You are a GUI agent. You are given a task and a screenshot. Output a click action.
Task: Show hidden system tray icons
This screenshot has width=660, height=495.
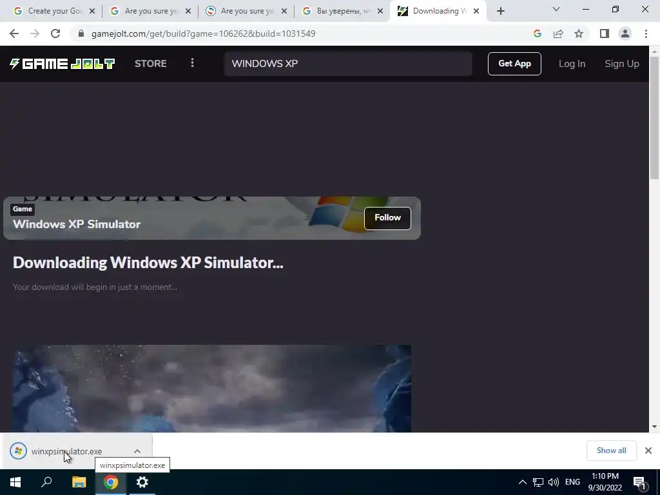coord(522,482)
